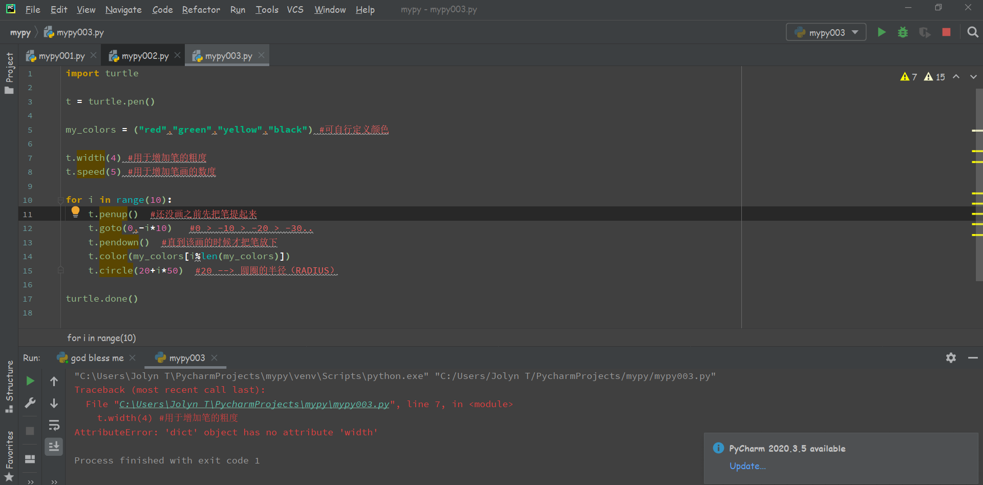This screenshot has width=983, height=485.
Task: Close the 'god bless me' run tab
Action: 133,357
